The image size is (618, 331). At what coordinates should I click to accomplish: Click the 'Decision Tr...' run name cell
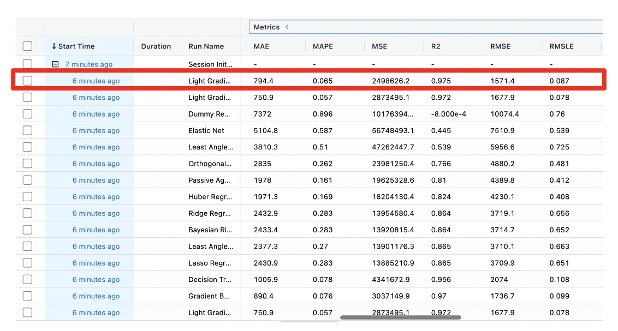[x=210, y=279]
